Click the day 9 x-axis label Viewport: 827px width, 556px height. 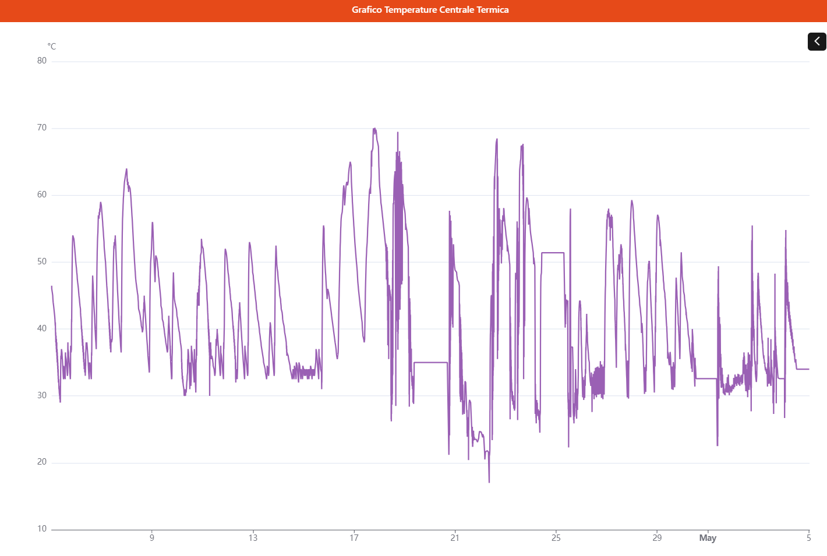(x=152, y=538)
